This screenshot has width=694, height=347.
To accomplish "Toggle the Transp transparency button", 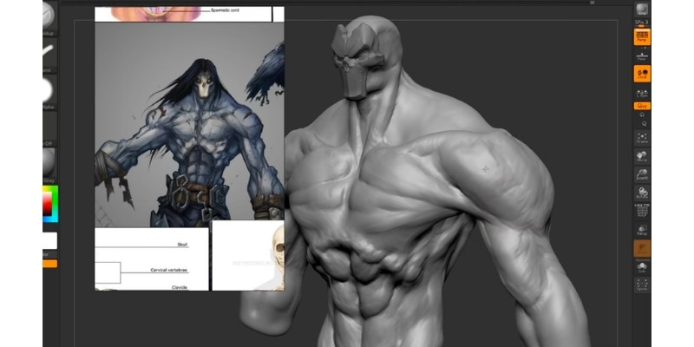I will 642,229.
